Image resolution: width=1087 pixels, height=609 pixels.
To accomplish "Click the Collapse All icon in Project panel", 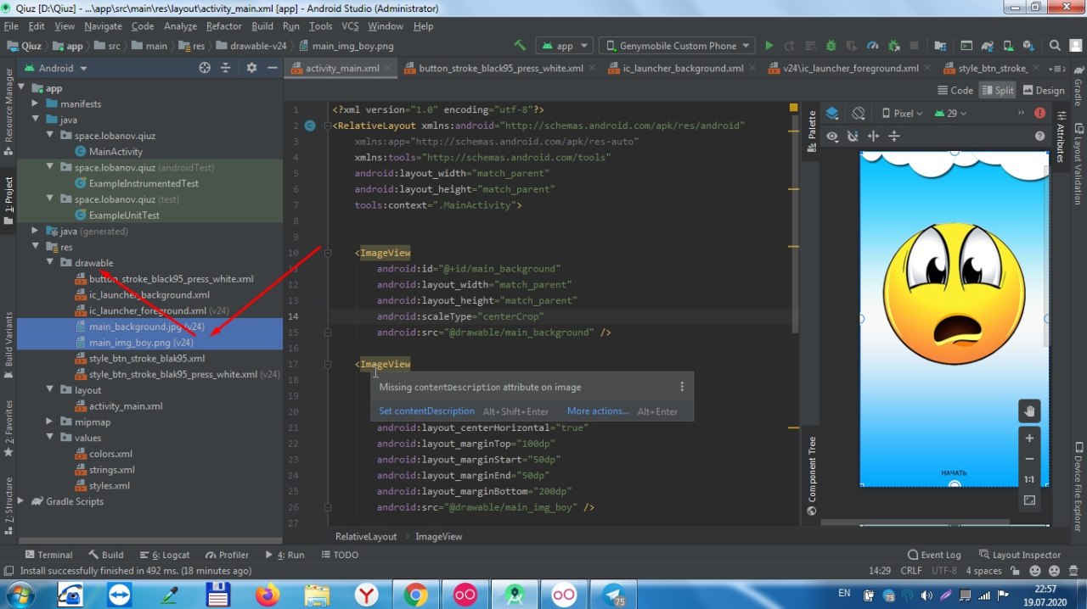I will point(226,68).
